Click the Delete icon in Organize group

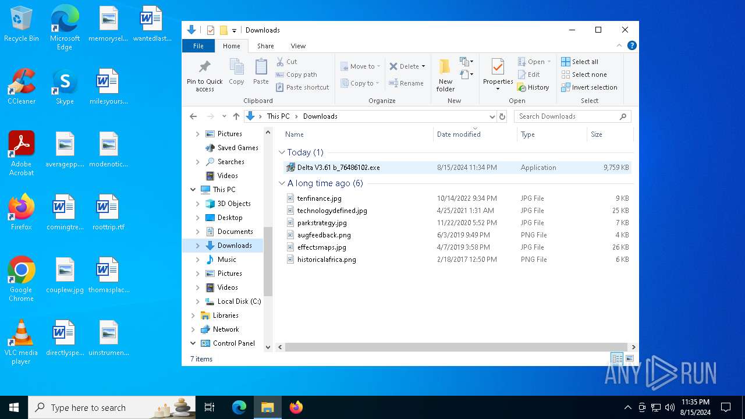pyautogui.click(x=393, y=66)
